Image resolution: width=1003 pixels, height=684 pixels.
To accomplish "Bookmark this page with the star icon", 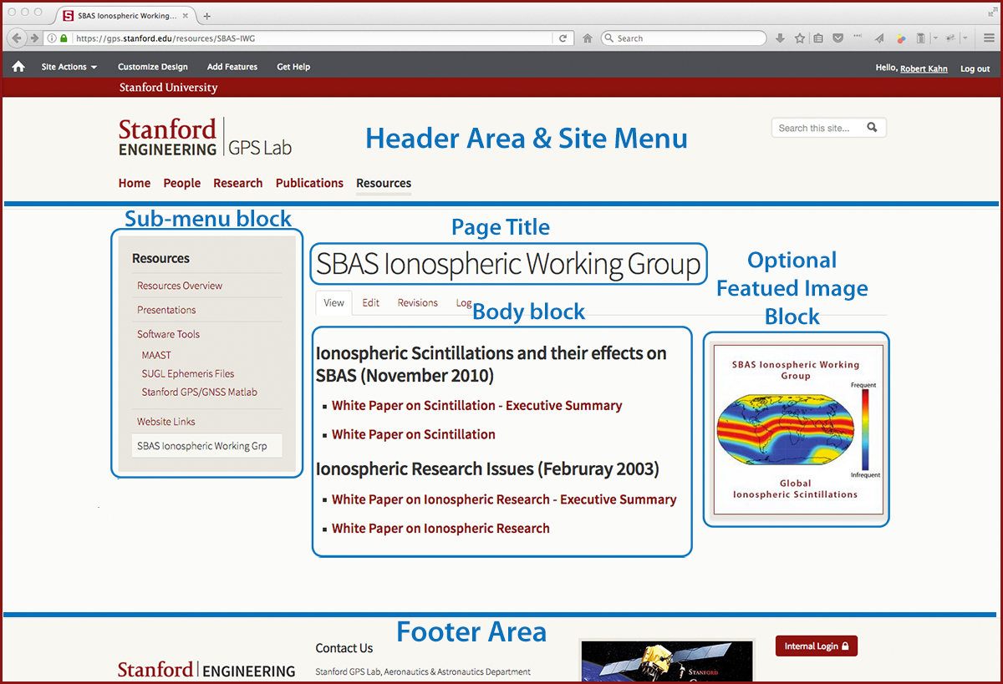I will tap(800, 38).
